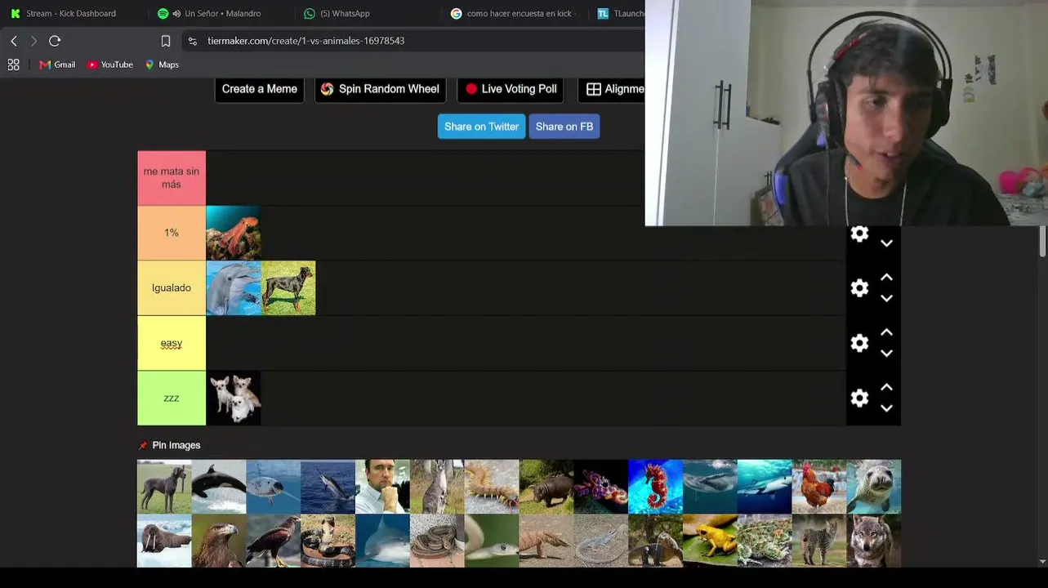Pick the centipede image from the pool

(x=492, y=487)
